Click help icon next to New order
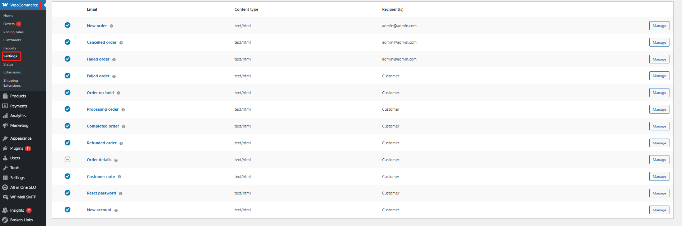The height and width of the screenshot is (226, 682). [x=111, y=26]
